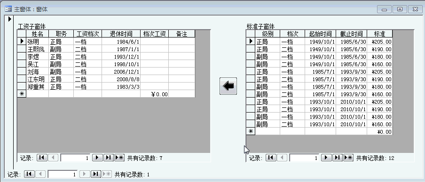The height and width of the screenshot is (182, 425).
Task: Jump to last record in 工资子窗体 navigator
Action: coord(108,158)
